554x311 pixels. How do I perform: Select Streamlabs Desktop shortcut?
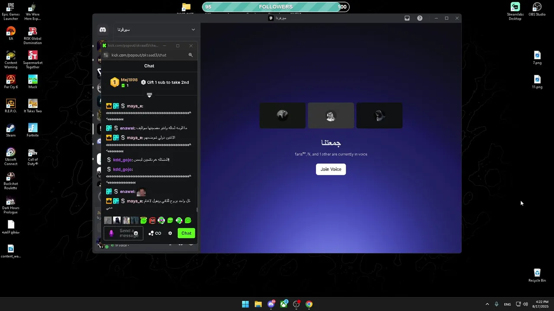[515, 12]
